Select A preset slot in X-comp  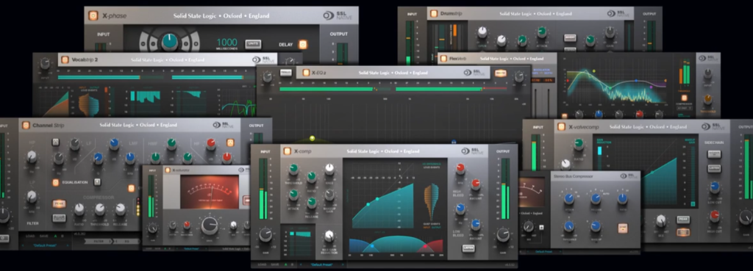285,264
